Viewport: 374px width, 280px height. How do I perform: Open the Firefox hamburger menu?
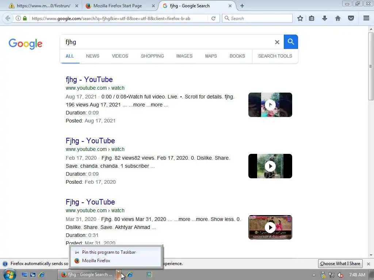click(366, 18)
